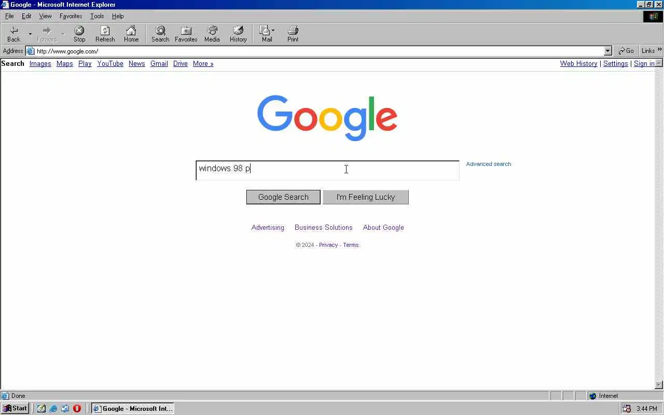
Task: Open the Drive link
Action: [x=181, y=63]
